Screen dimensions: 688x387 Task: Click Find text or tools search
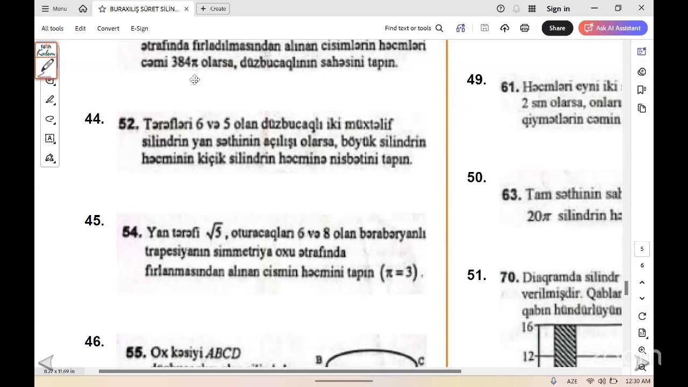(x=414, y=28)
